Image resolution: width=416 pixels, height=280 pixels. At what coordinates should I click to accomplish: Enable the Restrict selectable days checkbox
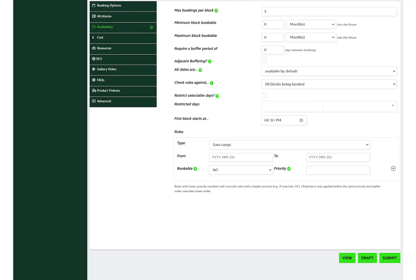tap(264, 95)
